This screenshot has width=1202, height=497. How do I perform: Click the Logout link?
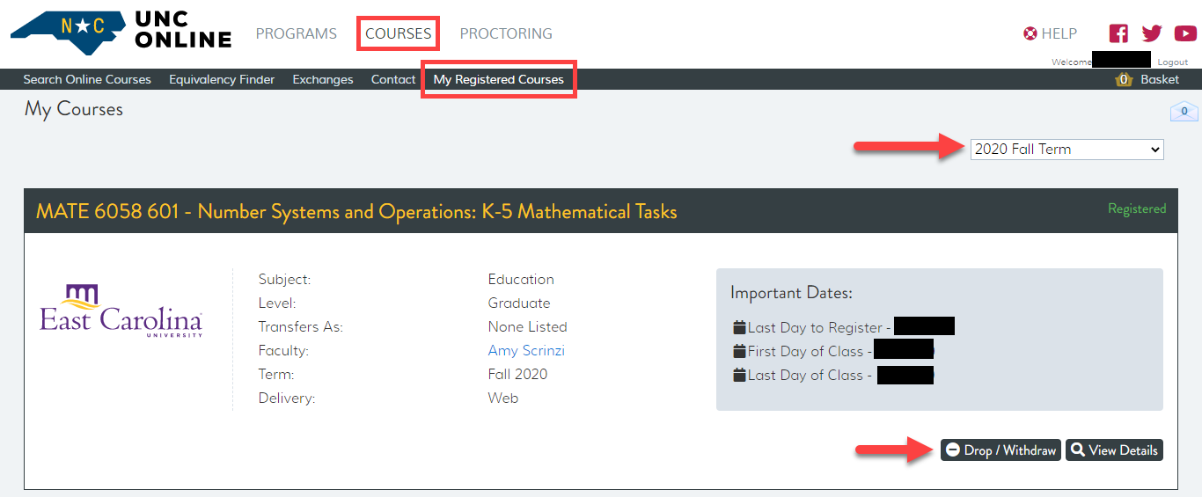1172,62
